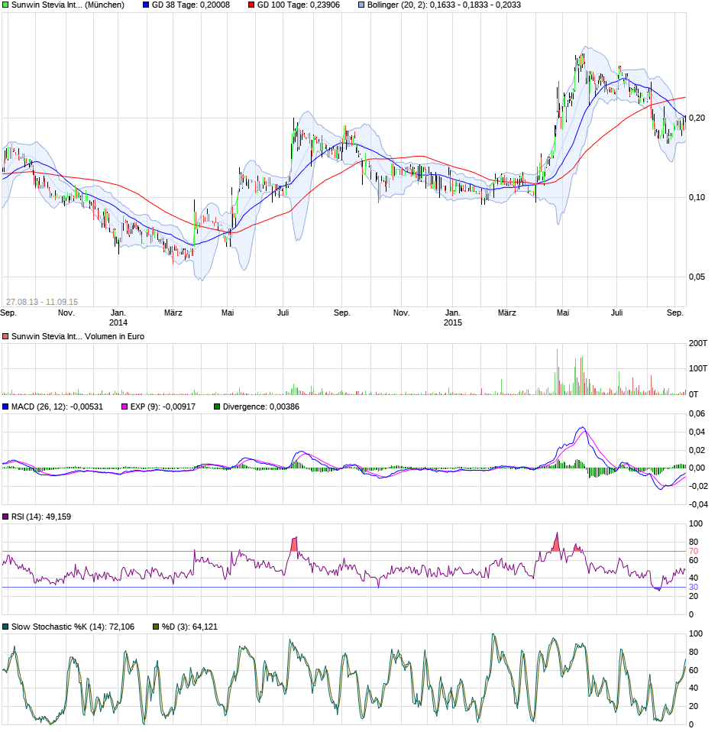
Task: Click the magenta EXP (9) legend swatch
Action: [125, 407]
